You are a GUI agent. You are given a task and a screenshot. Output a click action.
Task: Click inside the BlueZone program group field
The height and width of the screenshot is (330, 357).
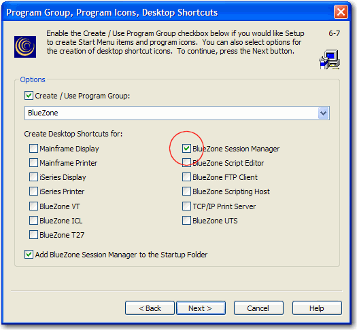click(x=177, y=113)
